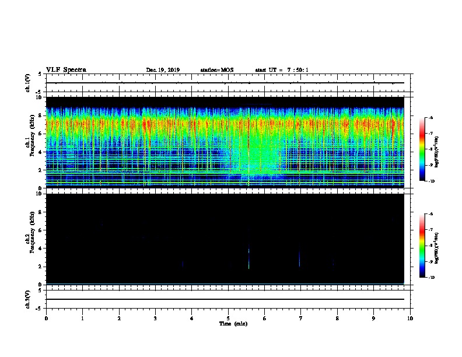This screenshot has height=357, width=462.
Task: Click the time axis tick label '10'
Action: (x=410, y=318)
